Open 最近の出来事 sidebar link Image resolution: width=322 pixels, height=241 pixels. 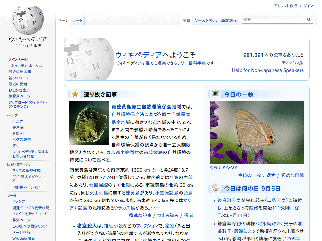pos(20,72)
